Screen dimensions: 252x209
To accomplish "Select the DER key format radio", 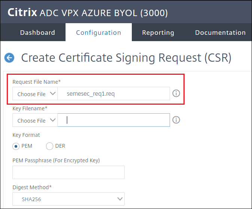I will [x=50, y=146].
